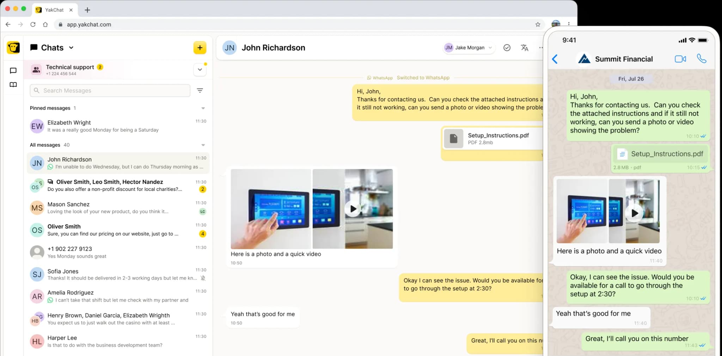Viewport: 722px width, 356px height.
Task: Tap 'Yeah that's good for me' bubble on phone
Action: pos(601,318)
